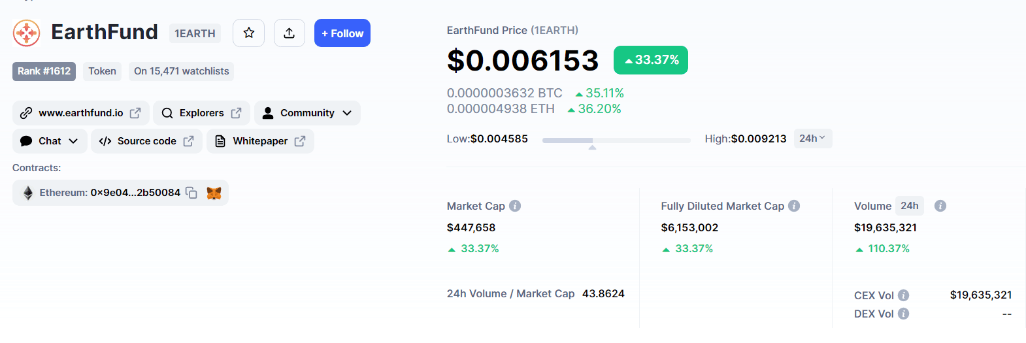Open the Source code link

pyautogui.click(x=146, y=141)
